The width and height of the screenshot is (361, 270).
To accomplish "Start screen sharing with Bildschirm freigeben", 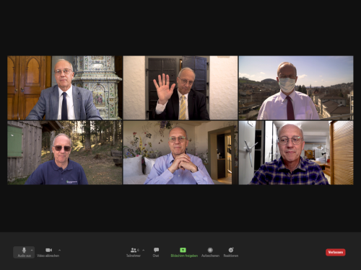I will point(184,252).
